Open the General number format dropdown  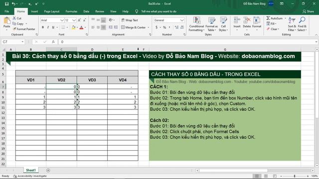click(x=182, y=20)
